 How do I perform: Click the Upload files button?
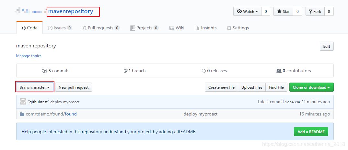252,87
